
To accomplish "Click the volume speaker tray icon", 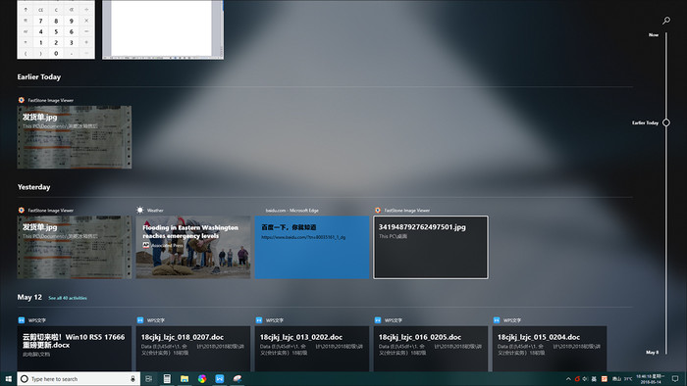I will tap(585, 378).
